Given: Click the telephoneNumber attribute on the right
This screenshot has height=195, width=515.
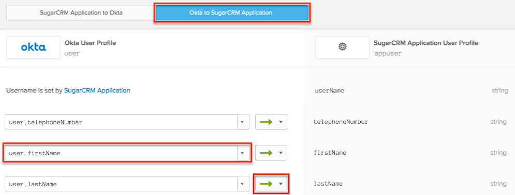Looking at the screenshot, I should click(341, 122).
